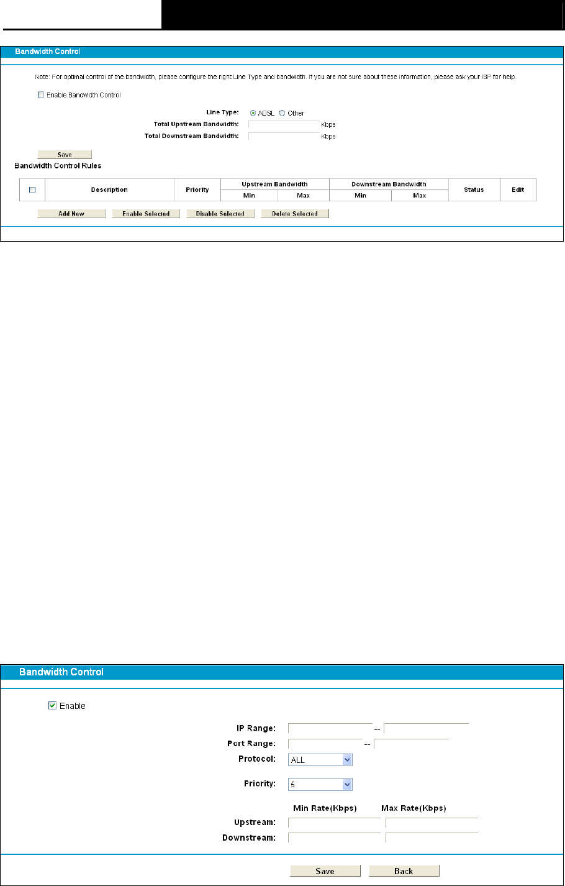Click the Downstream Max Rate field
Image resolution: width=565 pixels, height=886 pixels.
coord(432,838)
